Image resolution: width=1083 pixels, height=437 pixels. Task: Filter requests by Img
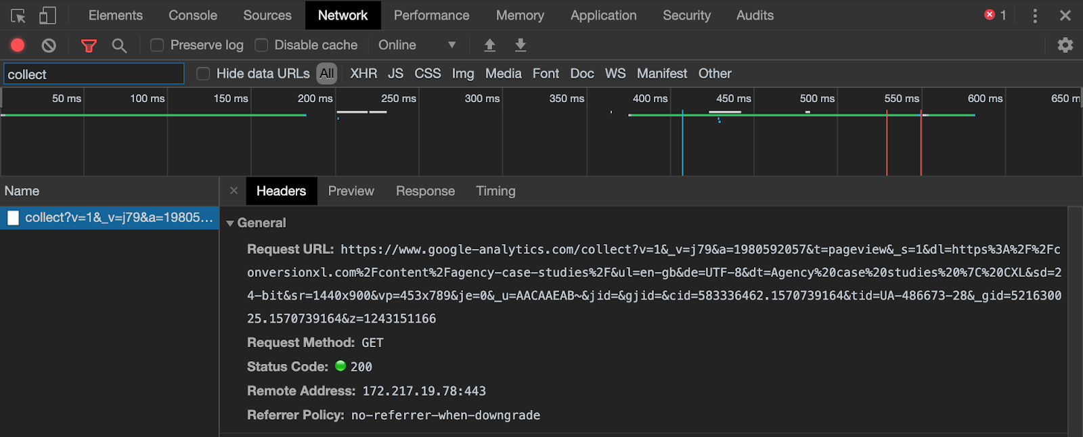[463, 74]
